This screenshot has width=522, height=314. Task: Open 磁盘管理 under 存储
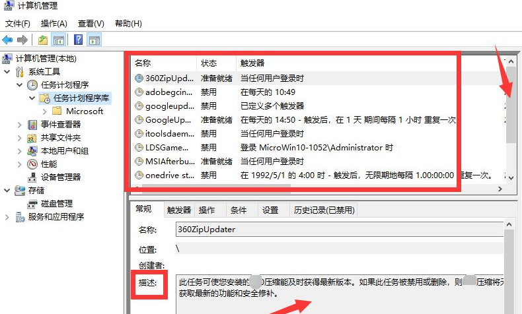[57, 204]
